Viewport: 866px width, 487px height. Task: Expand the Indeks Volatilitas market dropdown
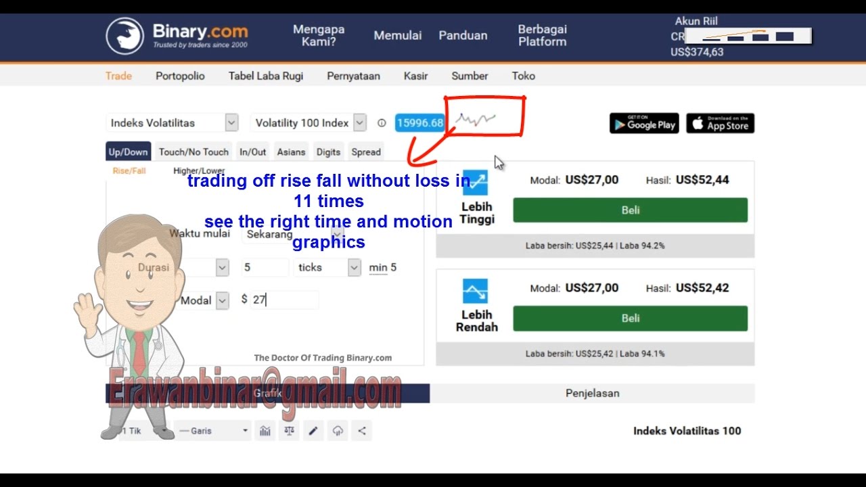click(x=231, y=123)
